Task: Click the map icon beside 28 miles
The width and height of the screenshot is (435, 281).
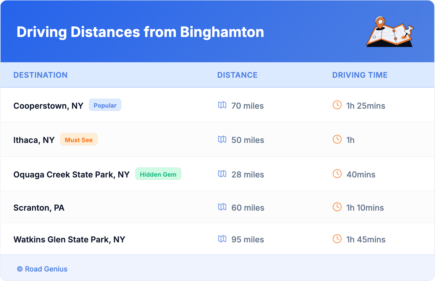Action: coord(222,174)
